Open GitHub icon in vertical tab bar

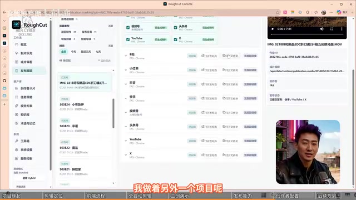(4, 81)
